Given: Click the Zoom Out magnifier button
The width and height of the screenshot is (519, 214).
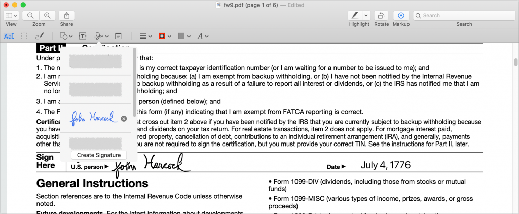Looking at the screenshot, I should click(x=31, y=16).
